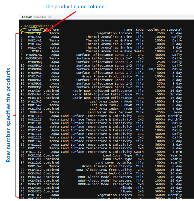Image resolution: width=194 pixels, height=201 pixels.
Task: Click the 500/1000m resolution value
Action: point(156,69)
